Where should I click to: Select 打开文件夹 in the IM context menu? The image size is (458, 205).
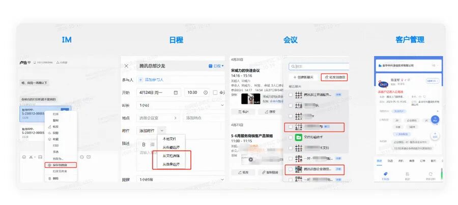(60, 171)
